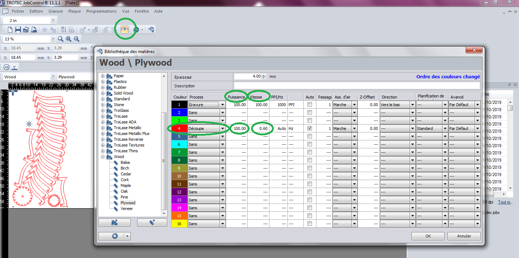Open the material database icon in toolbar

[151, 30]
